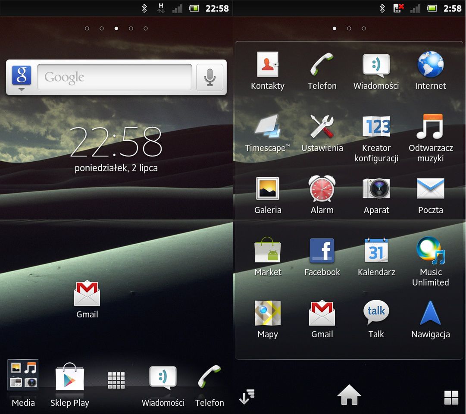Go to fourth home screen page dot
This screenshot has height=414, width=466.
131,28
